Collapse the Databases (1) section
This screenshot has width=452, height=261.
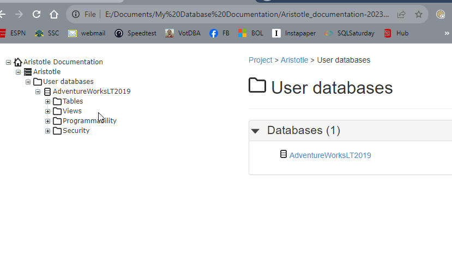click(x=255, y=131)
